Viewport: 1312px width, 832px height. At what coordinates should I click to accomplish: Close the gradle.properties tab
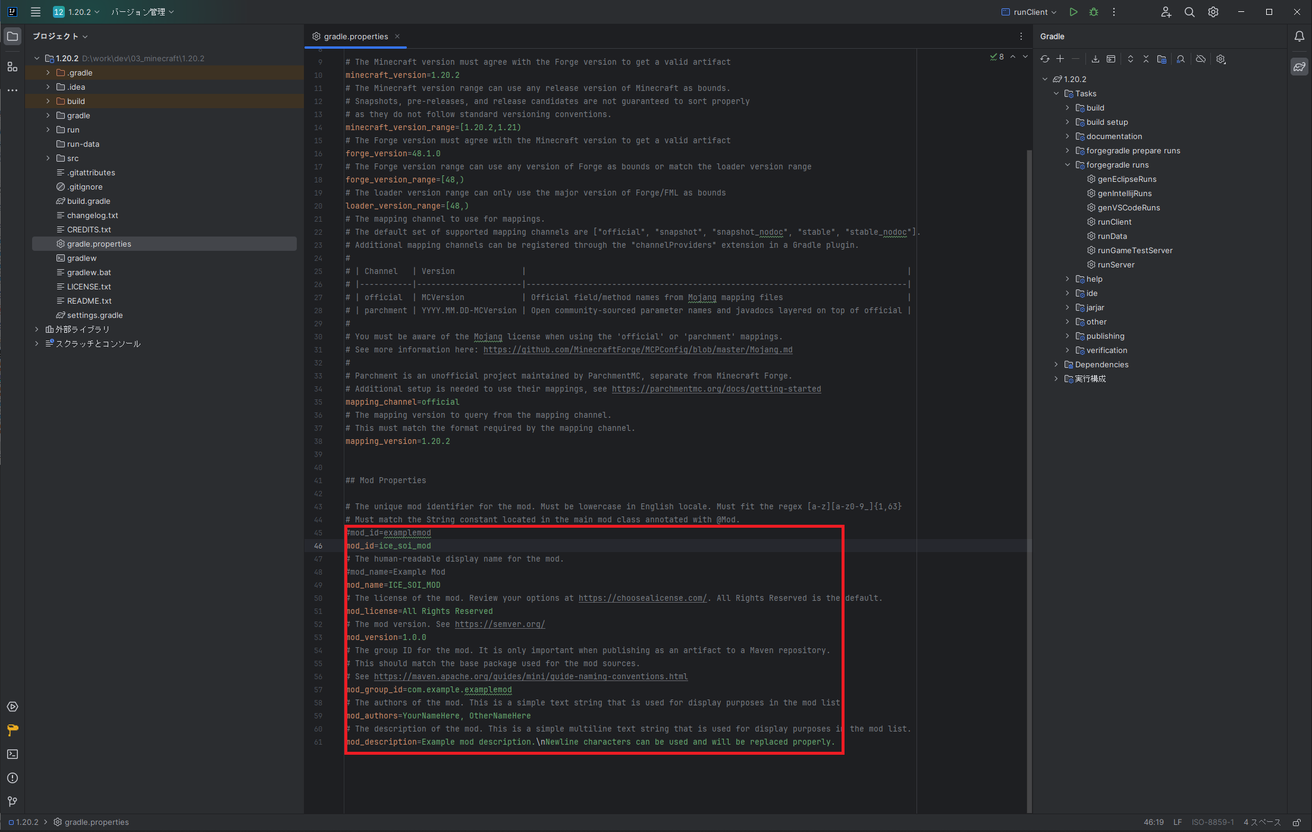tap(397, 36)
